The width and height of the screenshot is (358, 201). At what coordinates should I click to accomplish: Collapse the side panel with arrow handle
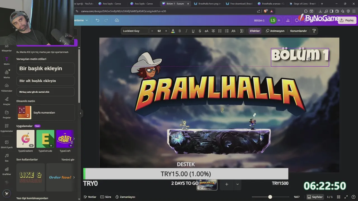[81, 113]
